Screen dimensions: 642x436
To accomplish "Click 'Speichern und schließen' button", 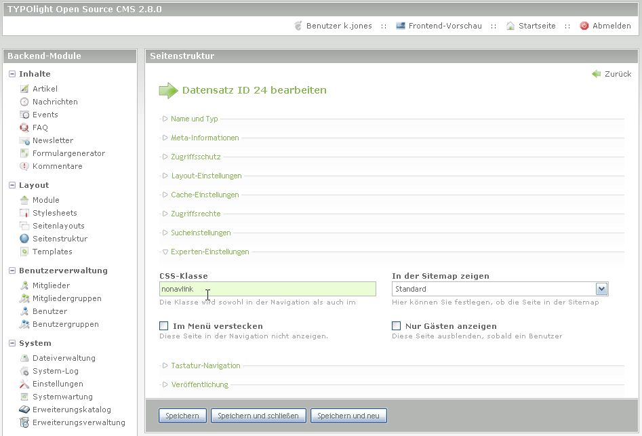I will point(258,416).
